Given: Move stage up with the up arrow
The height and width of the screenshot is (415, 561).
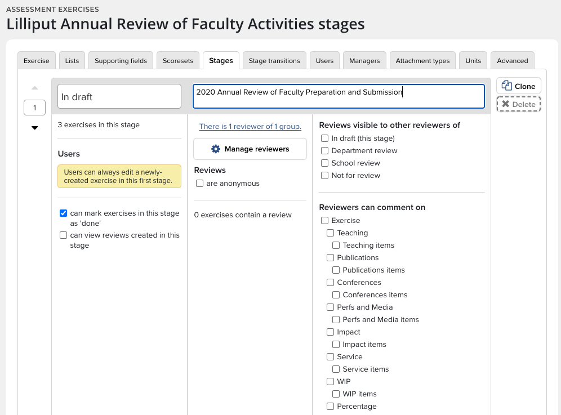Looking at the screenshot, I should (35, 88).
